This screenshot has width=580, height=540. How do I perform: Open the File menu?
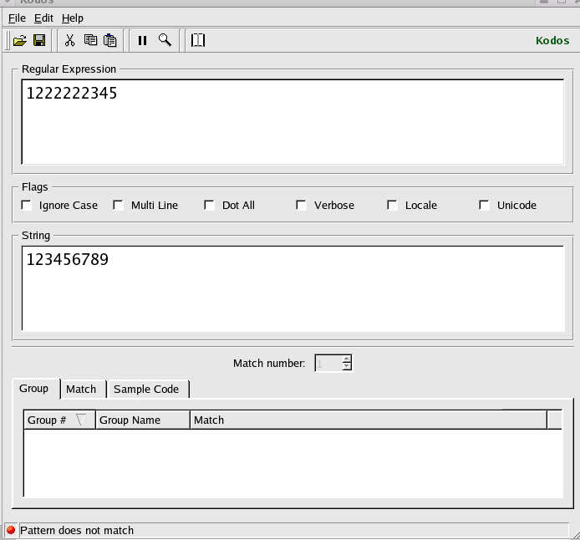pos(17,18)
